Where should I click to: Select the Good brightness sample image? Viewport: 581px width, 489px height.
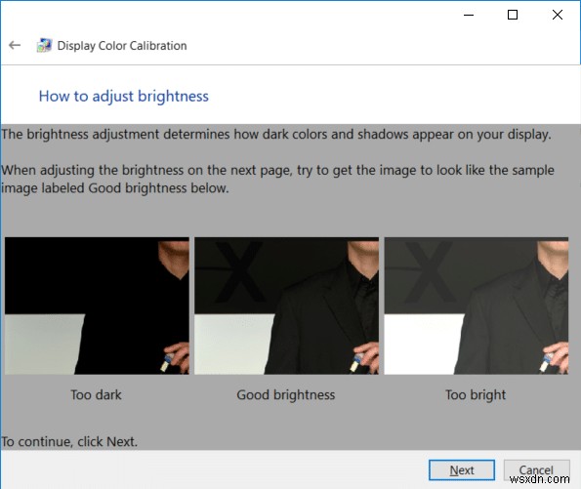pos(286,306)
